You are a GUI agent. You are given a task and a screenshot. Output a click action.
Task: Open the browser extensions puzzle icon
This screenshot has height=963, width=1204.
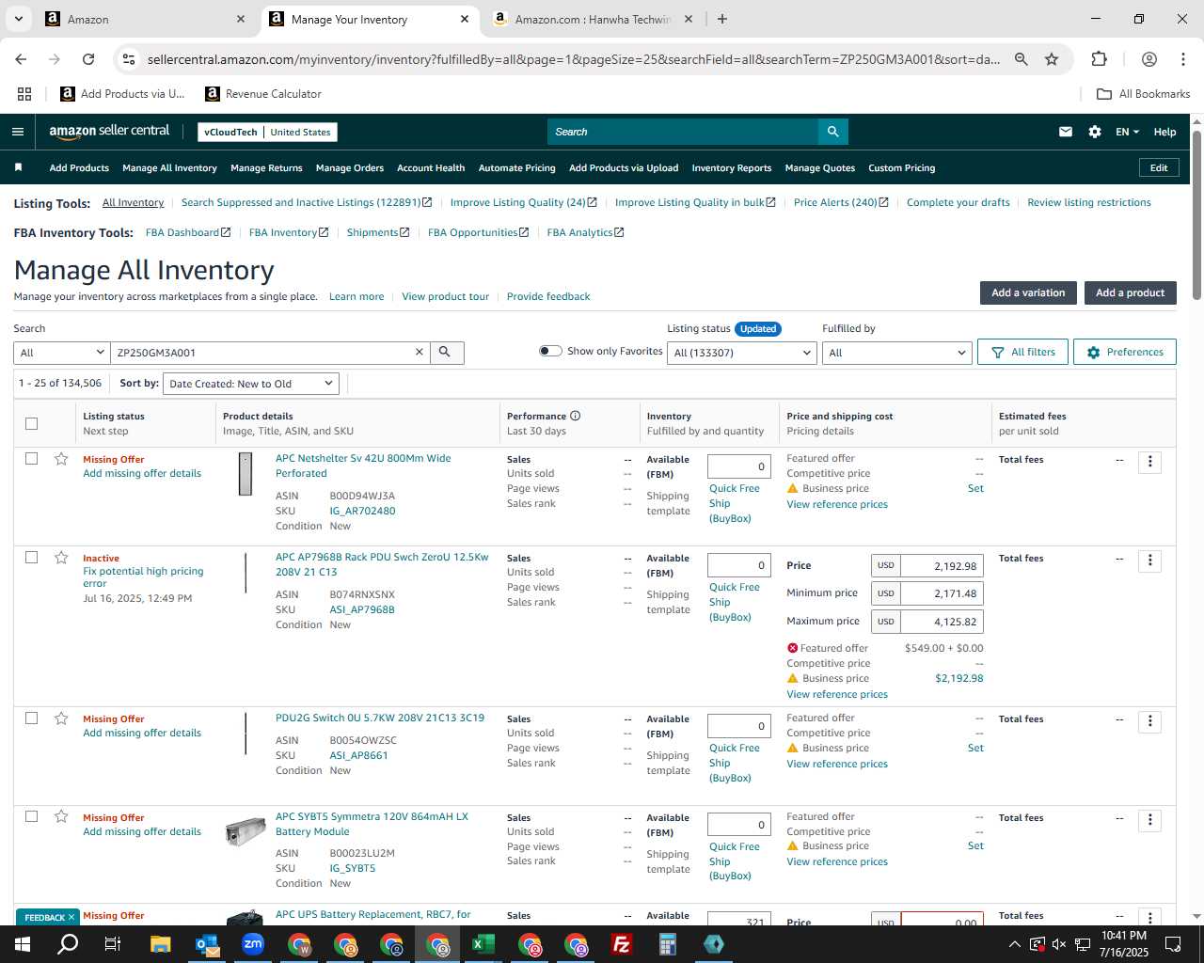(x=1099, y=59)
